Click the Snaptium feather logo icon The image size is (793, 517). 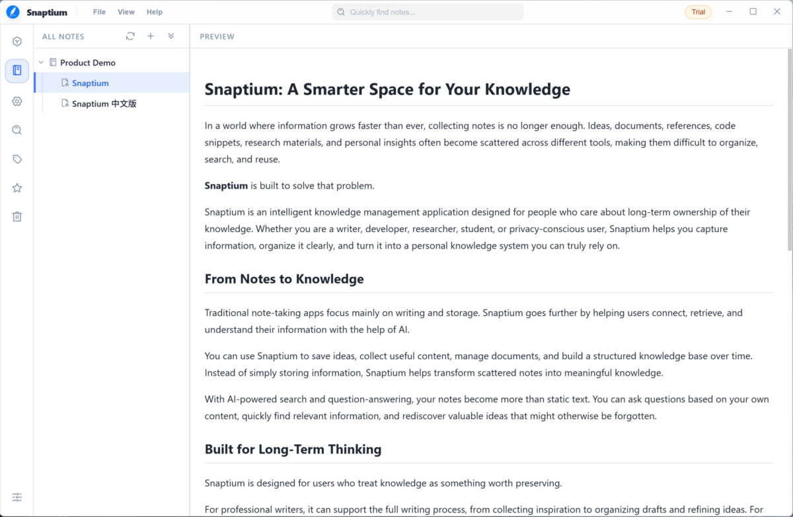[x=13, y=12]
